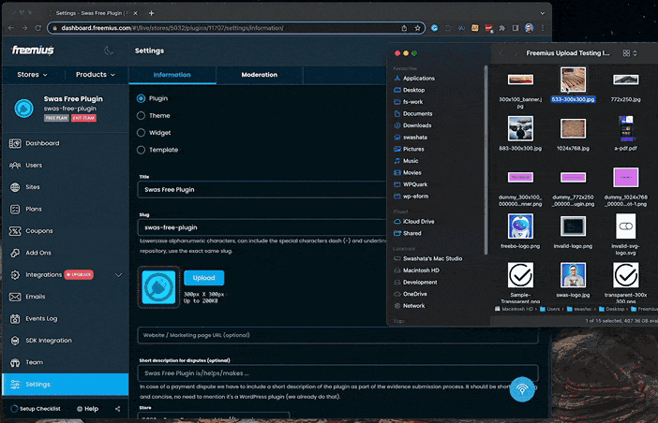Change Finder view mode dropdown
This screenshot has height=423, width=658.
point(630,53)
